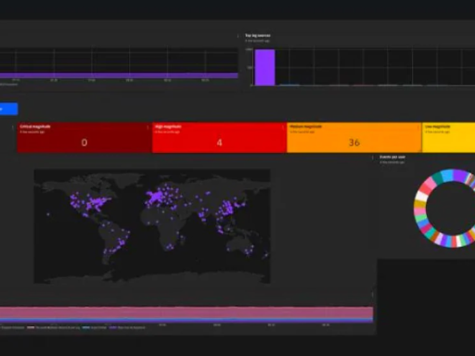Screen dimensions: 475x356
Task: Select the yellow Low magnitude card
Action: click(x=449, y=137)
